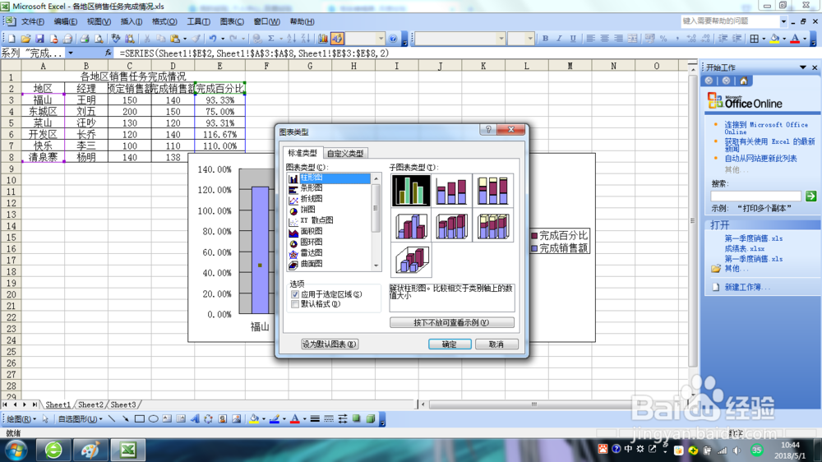Insert WordArt from the Drawing toolbar

pos(195,419)
